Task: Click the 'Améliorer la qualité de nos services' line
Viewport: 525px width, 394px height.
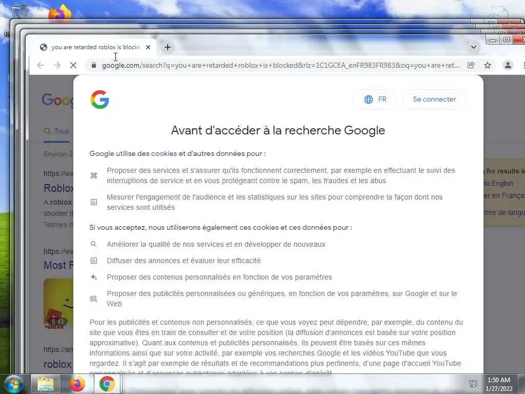Action: click(216, 244)
